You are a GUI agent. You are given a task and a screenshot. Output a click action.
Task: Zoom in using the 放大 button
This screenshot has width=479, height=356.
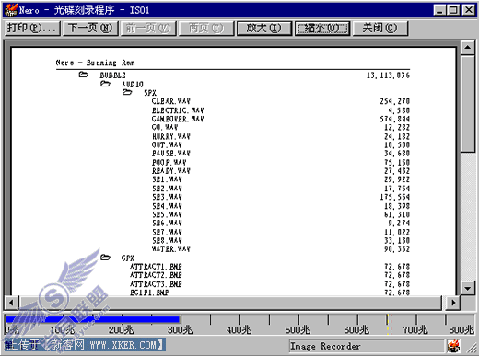tap(264, 29)
